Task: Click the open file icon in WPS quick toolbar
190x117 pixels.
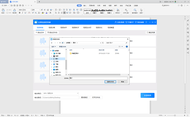Action: pos(12,5)
